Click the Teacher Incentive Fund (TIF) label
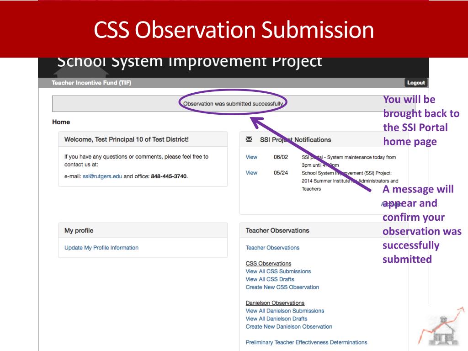 (x=91, y=83)
